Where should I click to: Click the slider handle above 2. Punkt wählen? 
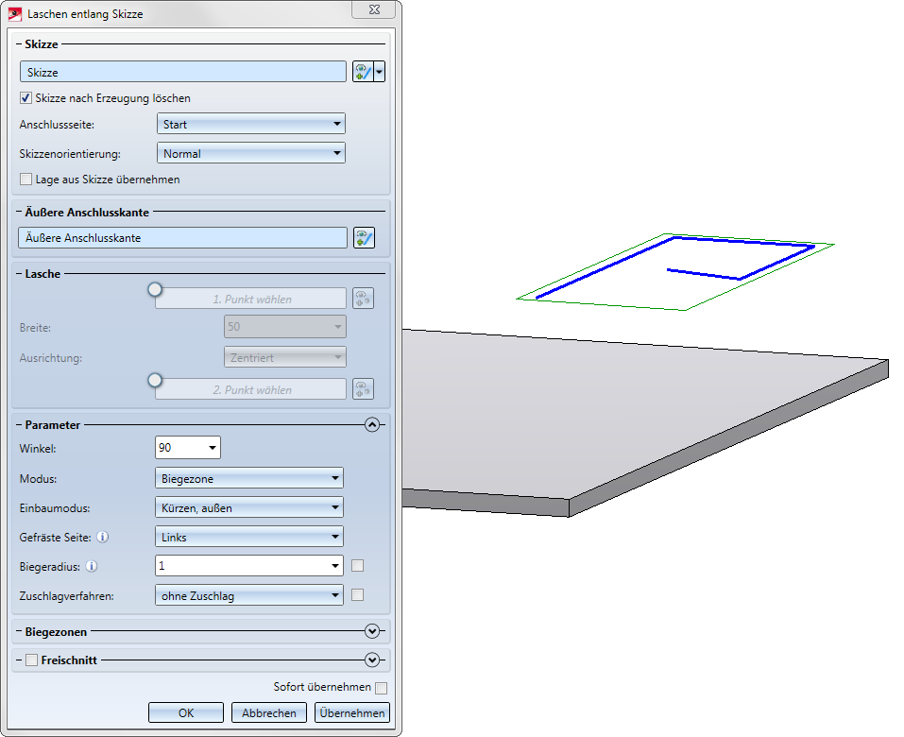tap(155, 380)
